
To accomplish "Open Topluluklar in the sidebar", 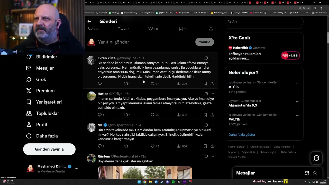I will (43, 113).
